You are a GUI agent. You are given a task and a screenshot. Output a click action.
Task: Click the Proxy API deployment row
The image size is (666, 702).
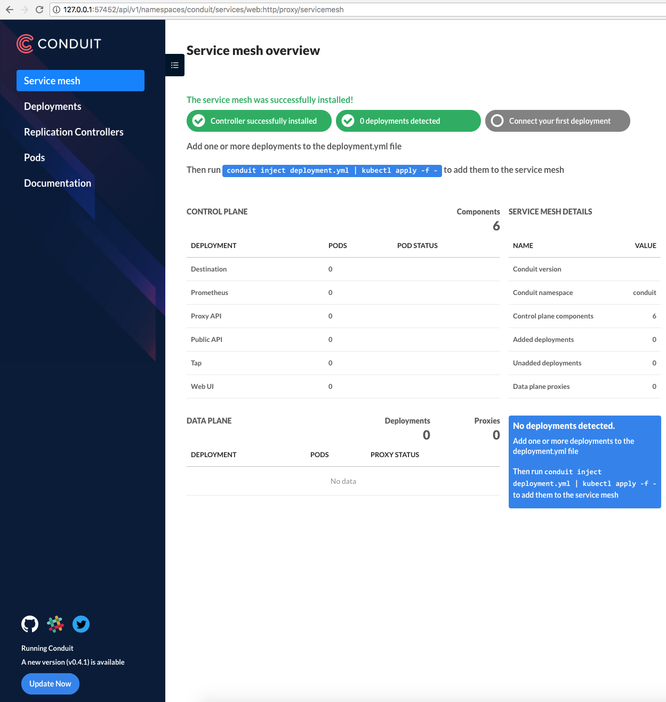343,316
